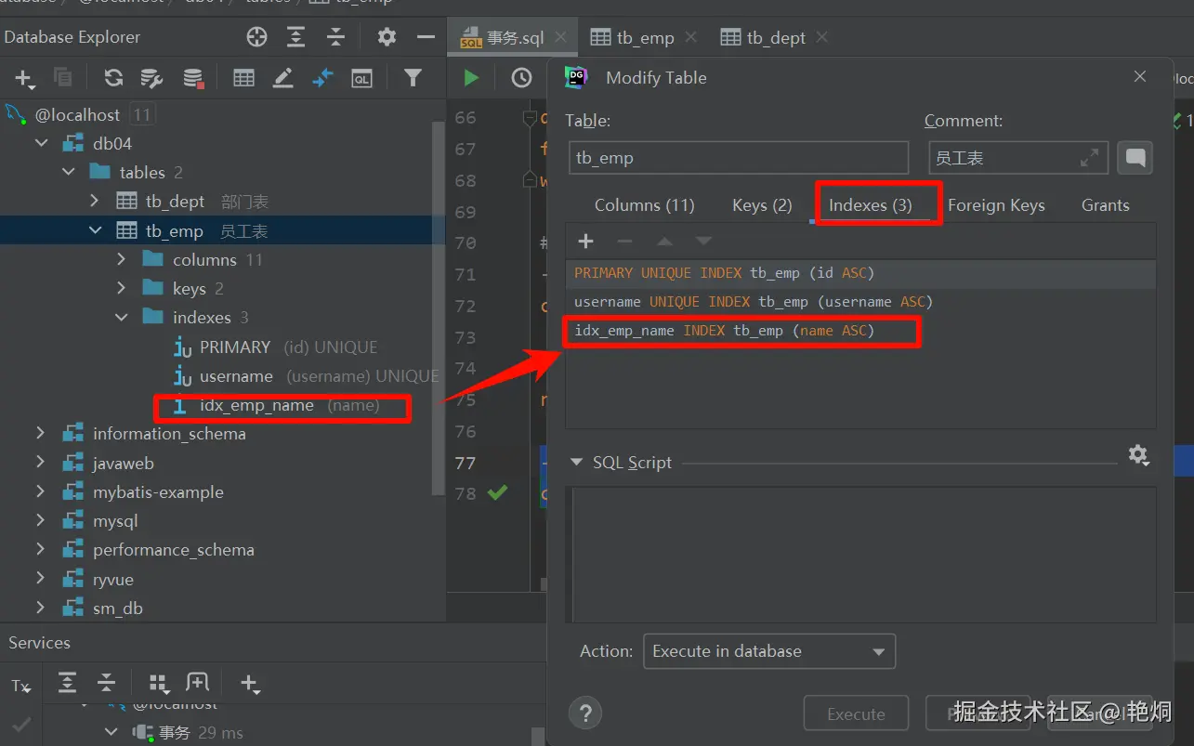Open Database Explorer settings gear
The image size is (1194, 746).
tap(387, 37)
